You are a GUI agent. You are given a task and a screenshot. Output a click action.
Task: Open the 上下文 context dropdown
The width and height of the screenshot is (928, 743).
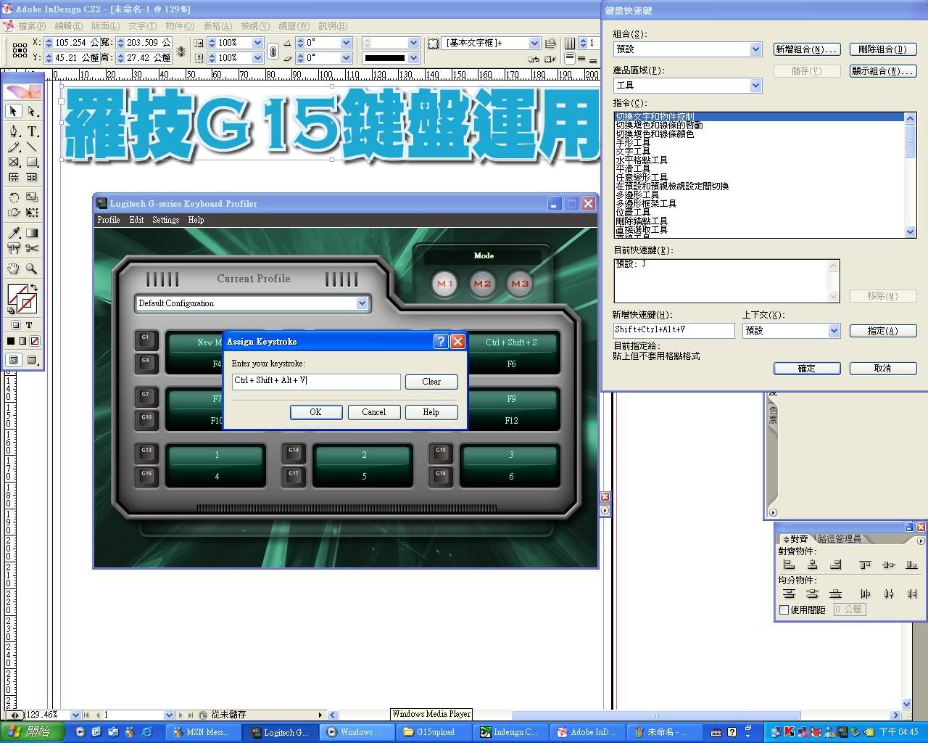tap(834, 331)
